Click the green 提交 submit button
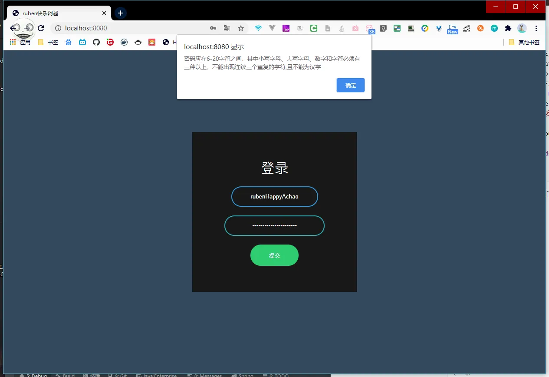 [274, 255]
